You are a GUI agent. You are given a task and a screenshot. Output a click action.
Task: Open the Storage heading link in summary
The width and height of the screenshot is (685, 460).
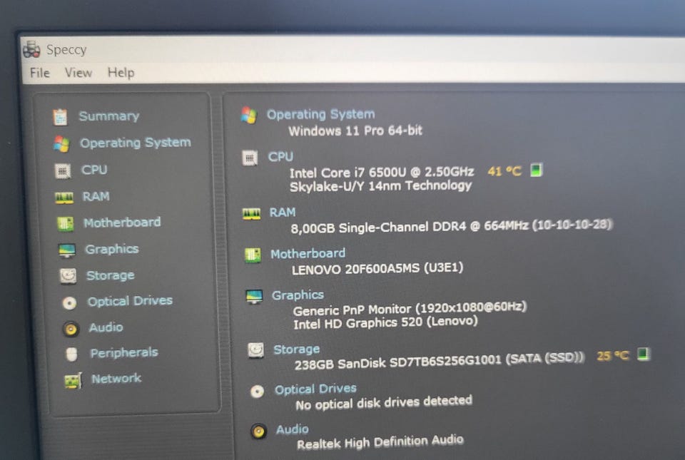tap(297, 349)
